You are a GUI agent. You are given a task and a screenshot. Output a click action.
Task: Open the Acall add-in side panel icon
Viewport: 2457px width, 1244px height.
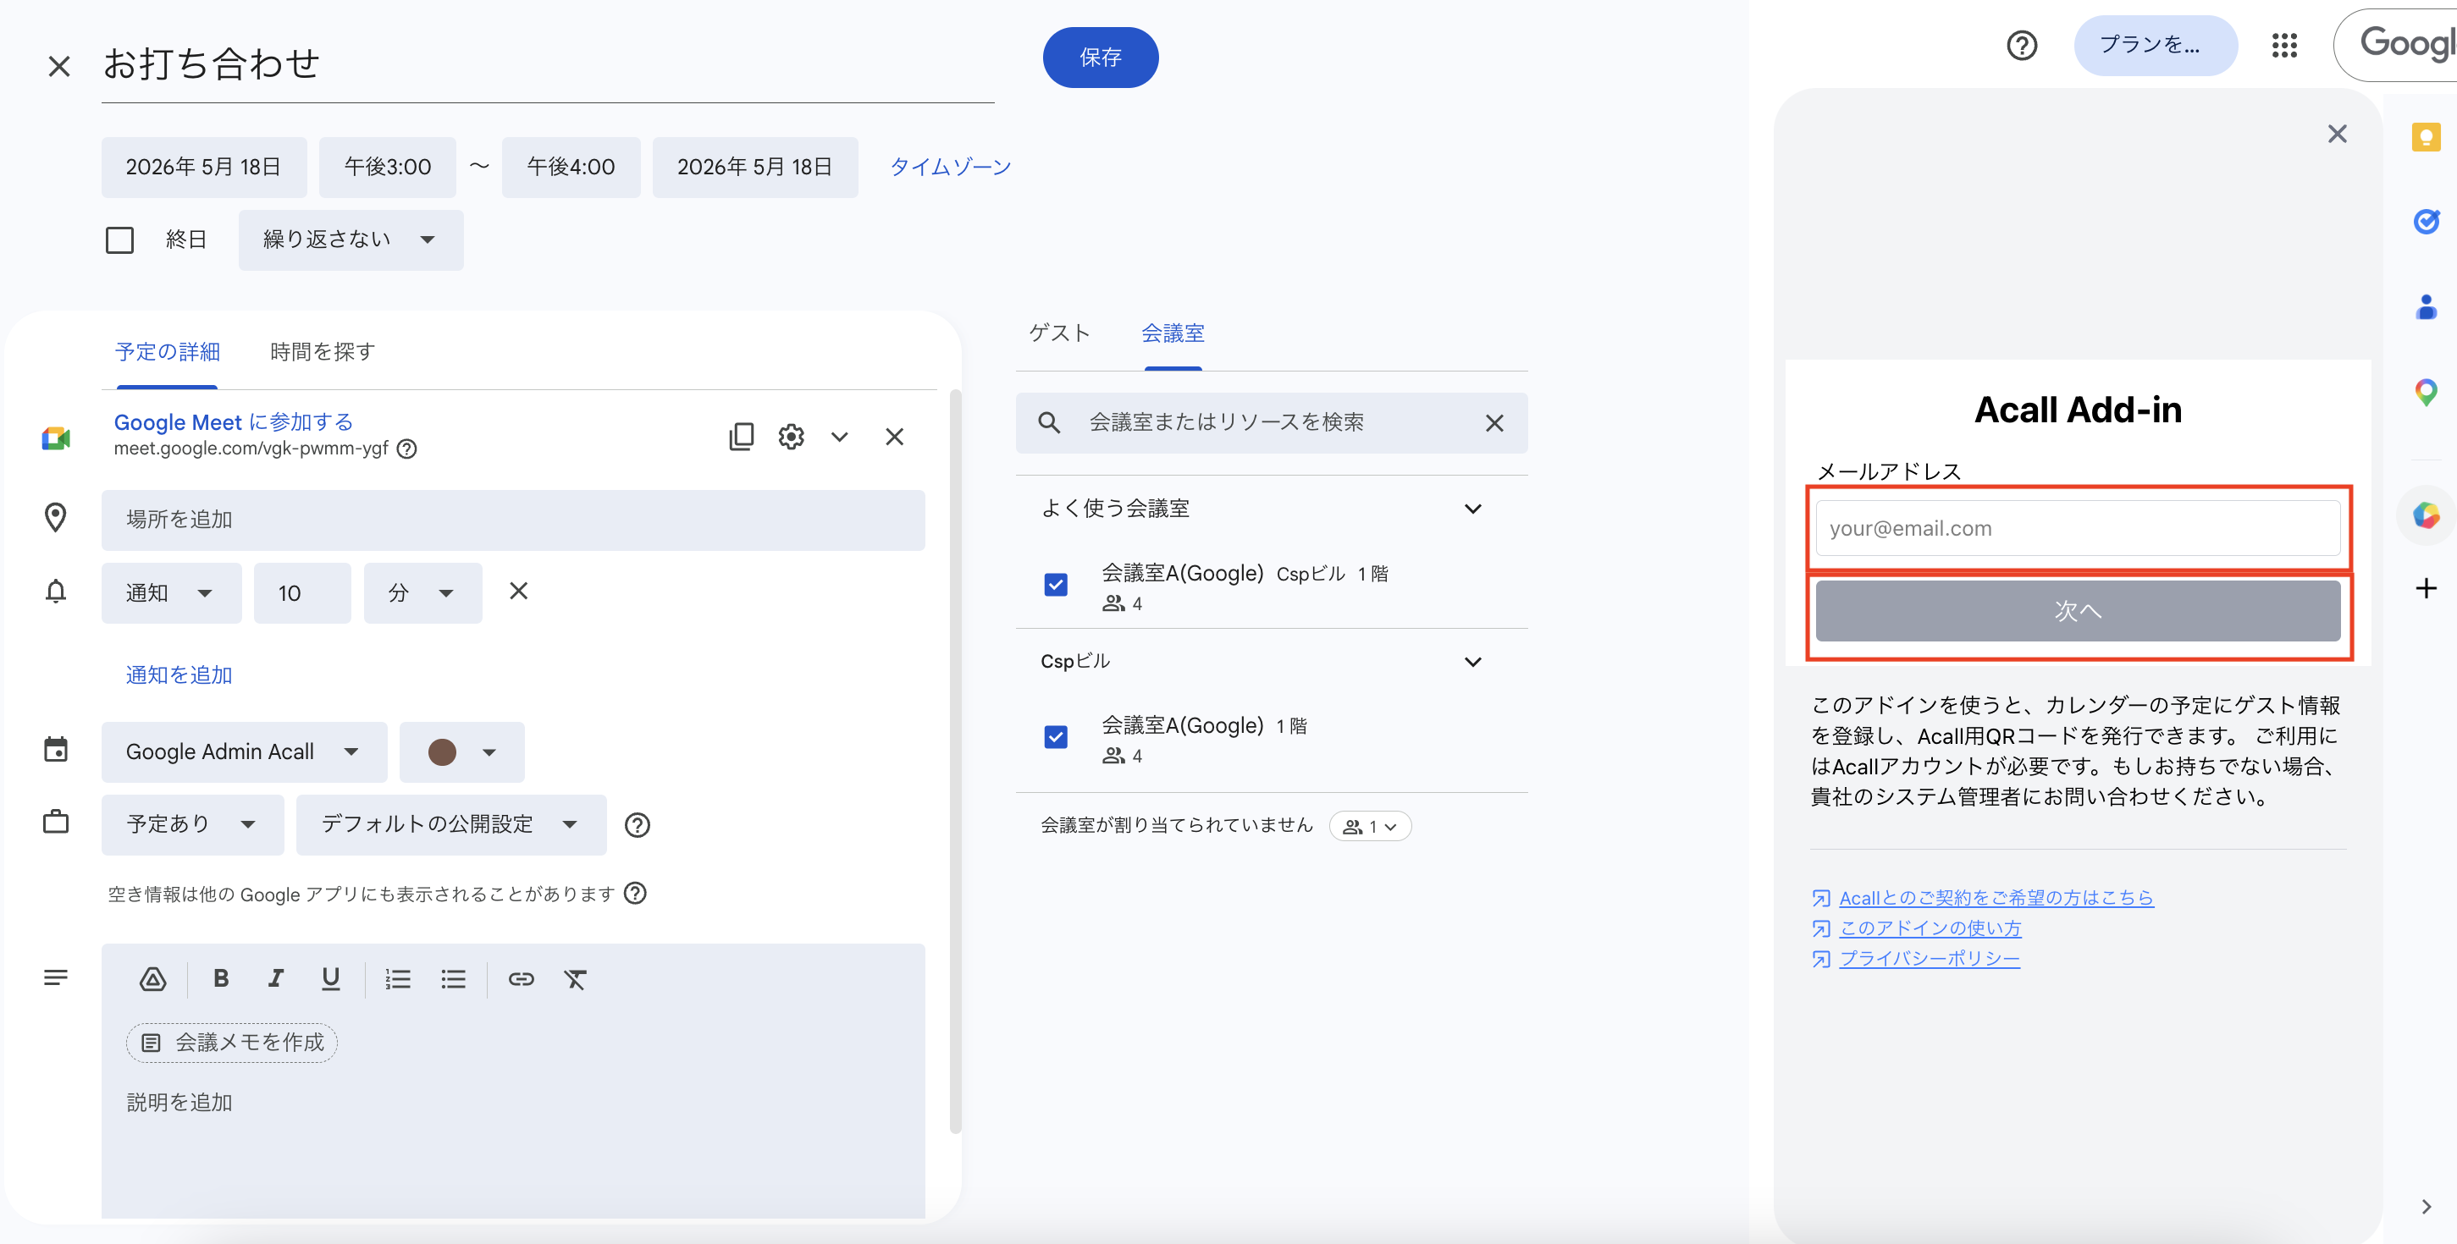coord(2426,515)
